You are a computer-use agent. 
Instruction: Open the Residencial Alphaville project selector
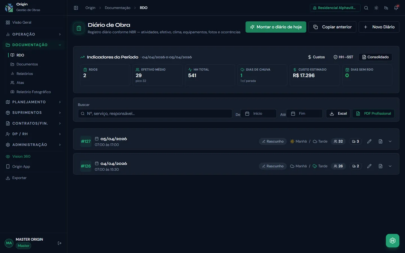[335, 8]
